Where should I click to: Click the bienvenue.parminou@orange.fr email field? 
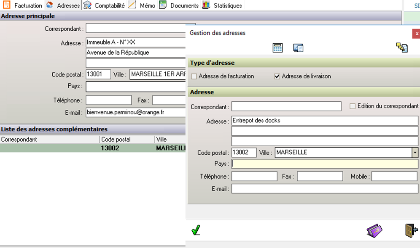click(x=135, y=112)
